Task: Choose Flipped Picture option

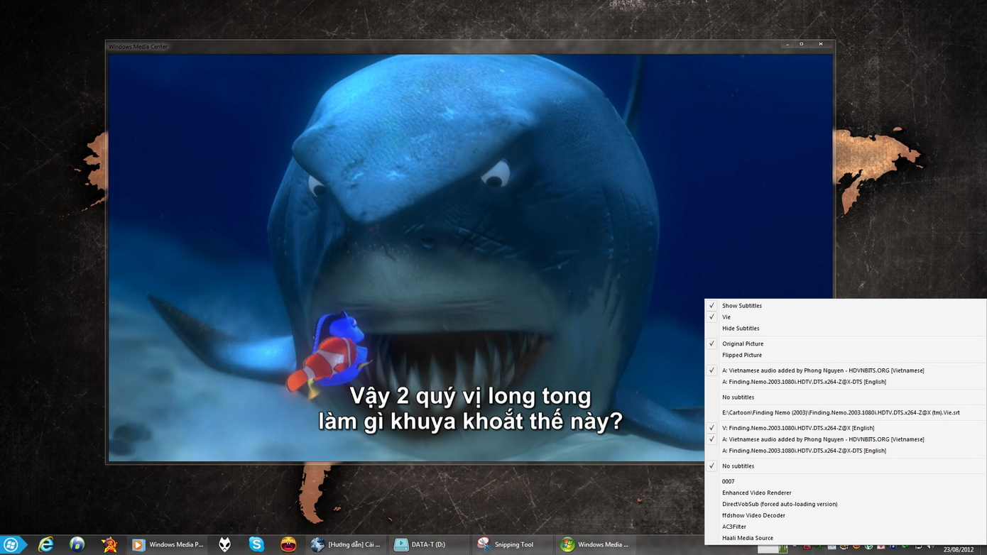Action: [x=845, y=355]
